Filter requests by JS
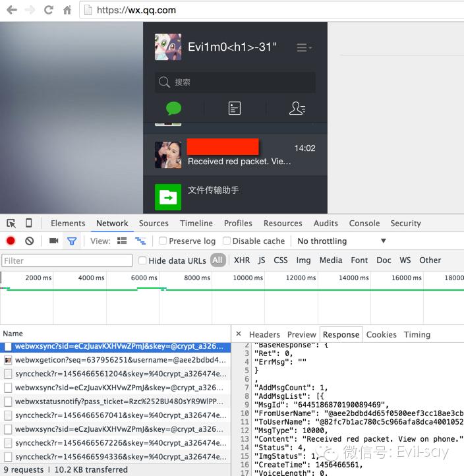This screenshot has height=476, width=464. (x=261, y=260)
